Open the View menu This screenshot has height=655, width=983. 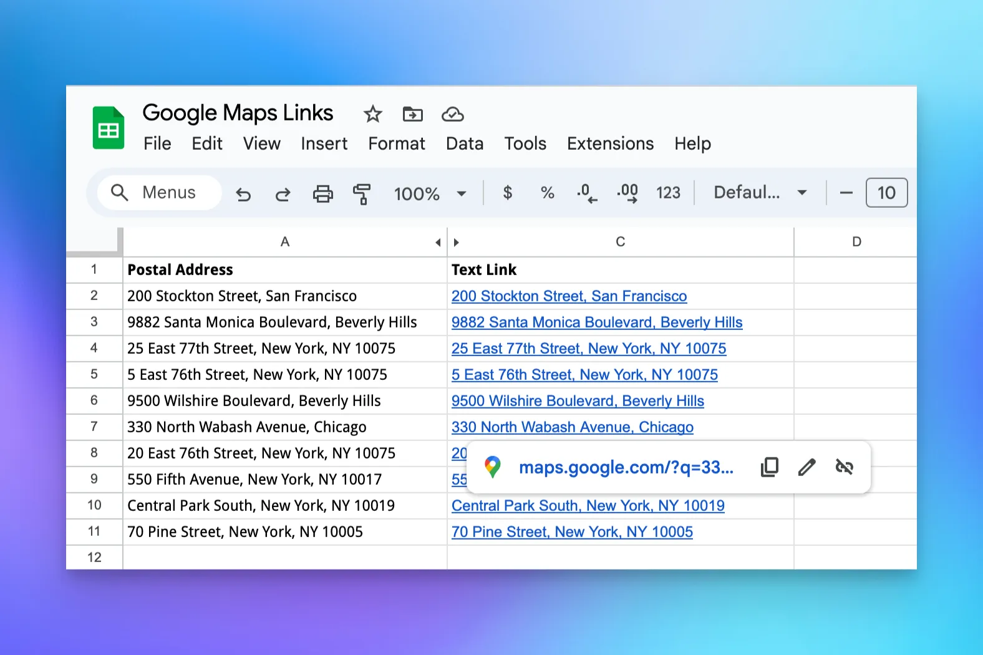tap(262, 144)
